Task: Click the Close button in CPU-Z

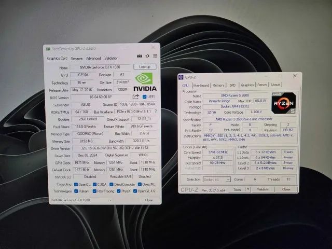Action: pos(286,189)
